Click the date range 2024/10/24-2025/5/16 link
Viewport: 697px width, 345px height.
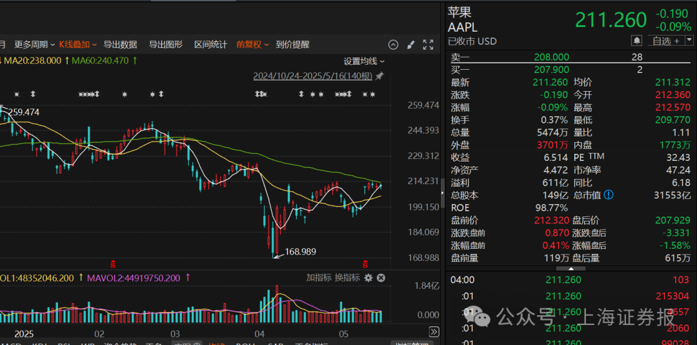313,76
